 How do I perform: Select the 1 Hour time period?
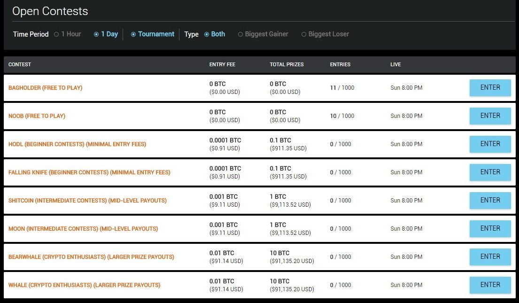click(x=68, y=34)
